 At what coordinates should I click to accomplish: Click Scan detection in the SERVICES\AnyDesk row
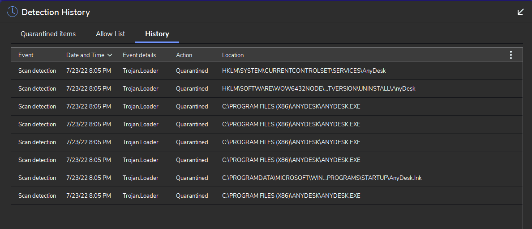click(x=37, y=71)
